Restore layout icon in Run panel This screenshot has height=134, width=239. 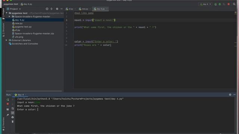(x=7, y=109)
